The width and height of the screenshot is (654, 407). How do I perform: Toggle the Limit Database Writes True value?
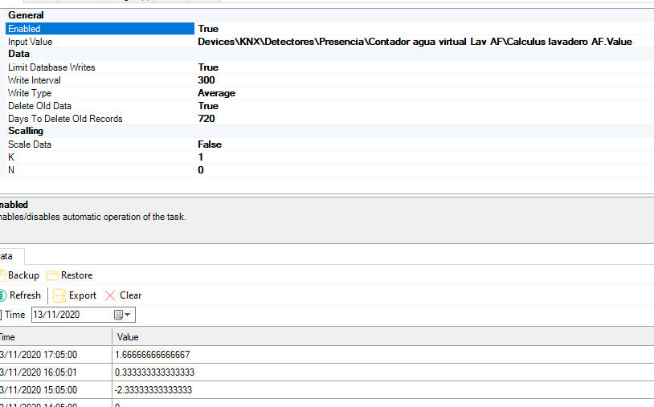(x=208, y=67)
